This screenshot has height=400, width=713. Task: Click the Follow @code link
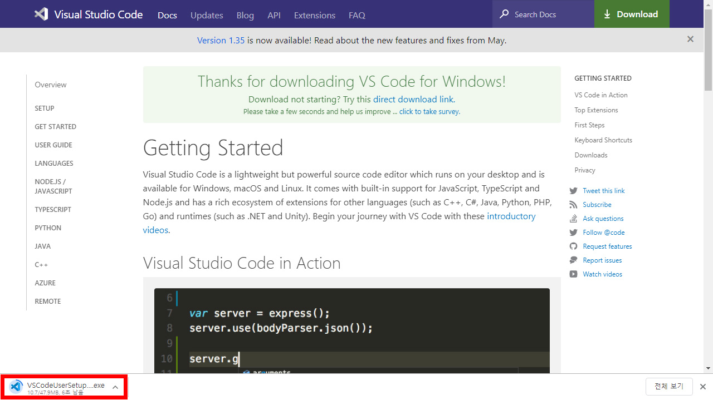(x=604, y=233)
